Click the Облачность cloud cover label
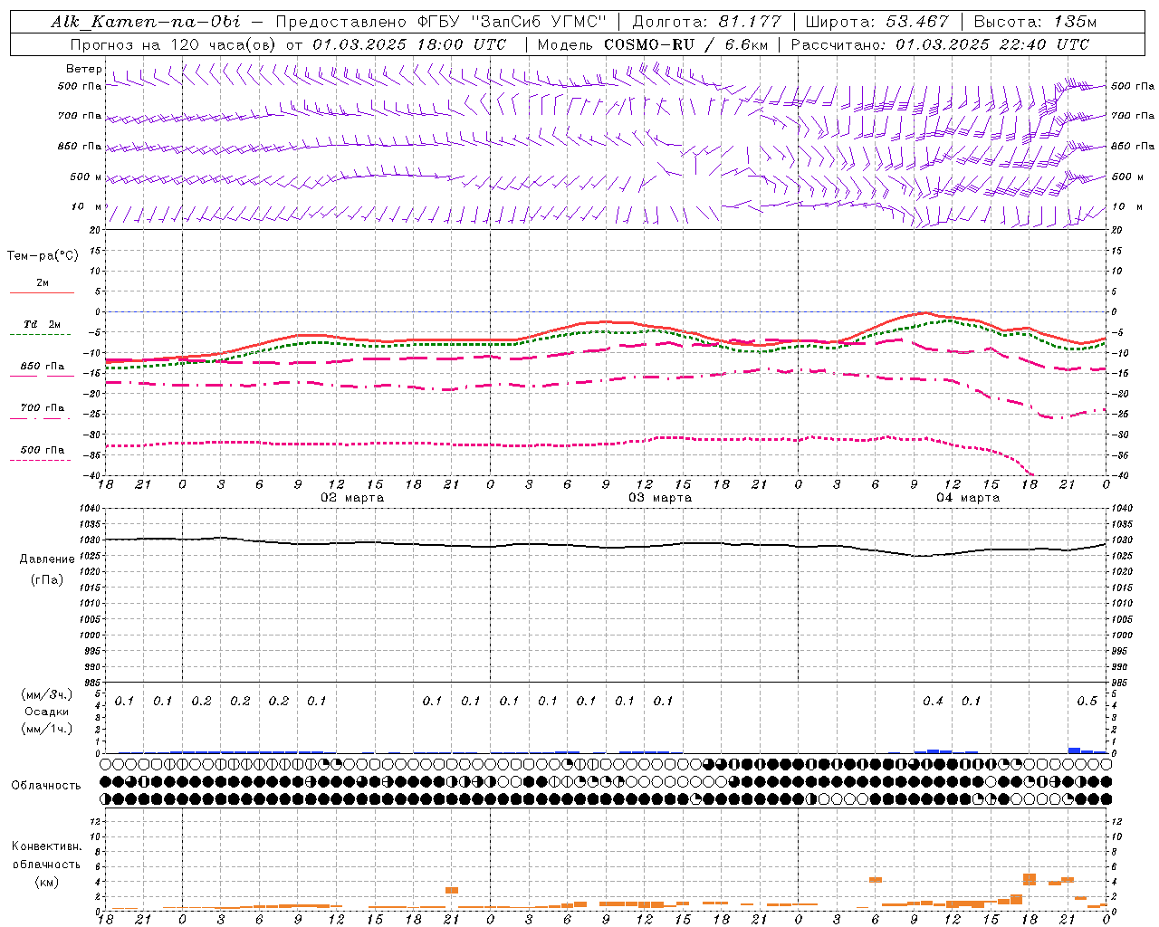Screen dimensions: 1159x927 click(46, 785)
